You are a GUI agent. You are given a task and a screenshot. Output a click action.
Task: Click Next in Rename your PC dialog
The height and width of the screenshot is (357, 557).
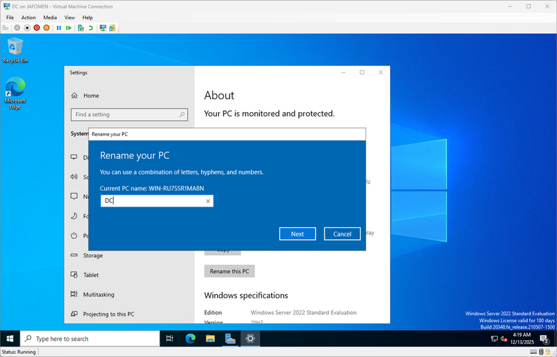[x=298, y=234]
